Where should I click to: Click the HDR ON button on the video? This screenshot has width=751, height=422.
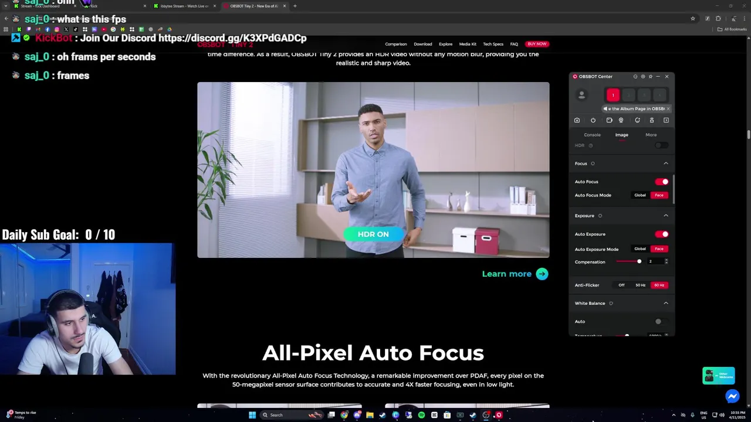[373, 234]
